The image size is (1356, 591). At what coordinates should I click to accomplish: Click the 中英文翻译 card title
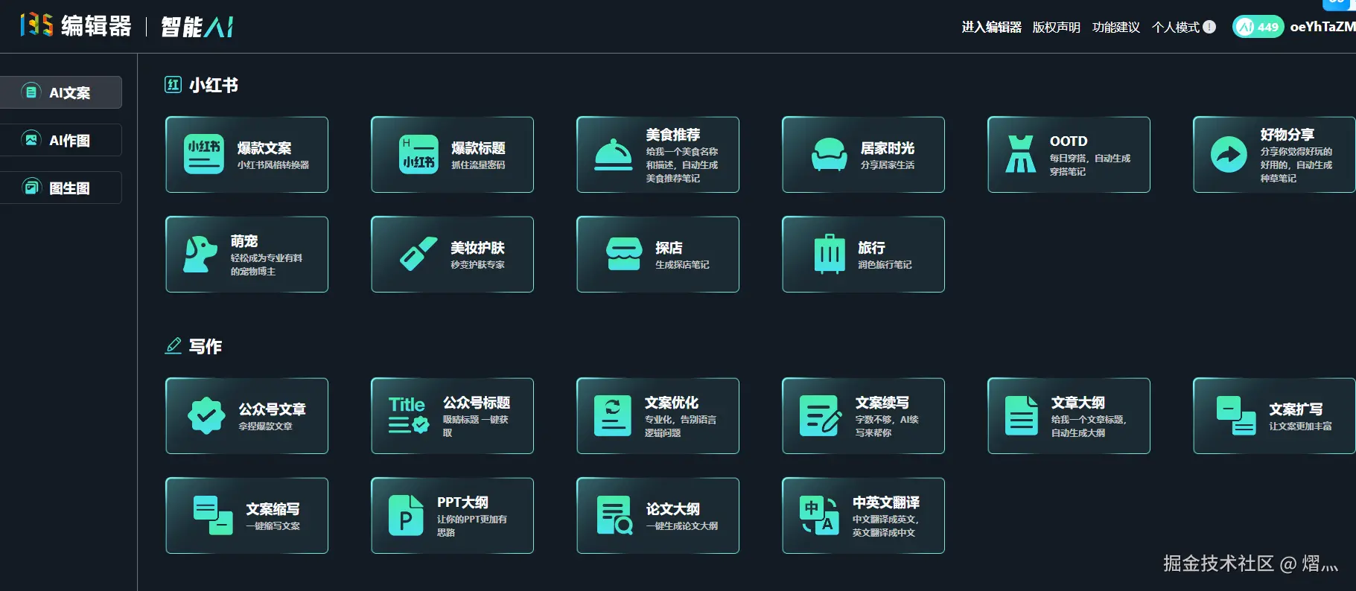(x=886, y=502)
